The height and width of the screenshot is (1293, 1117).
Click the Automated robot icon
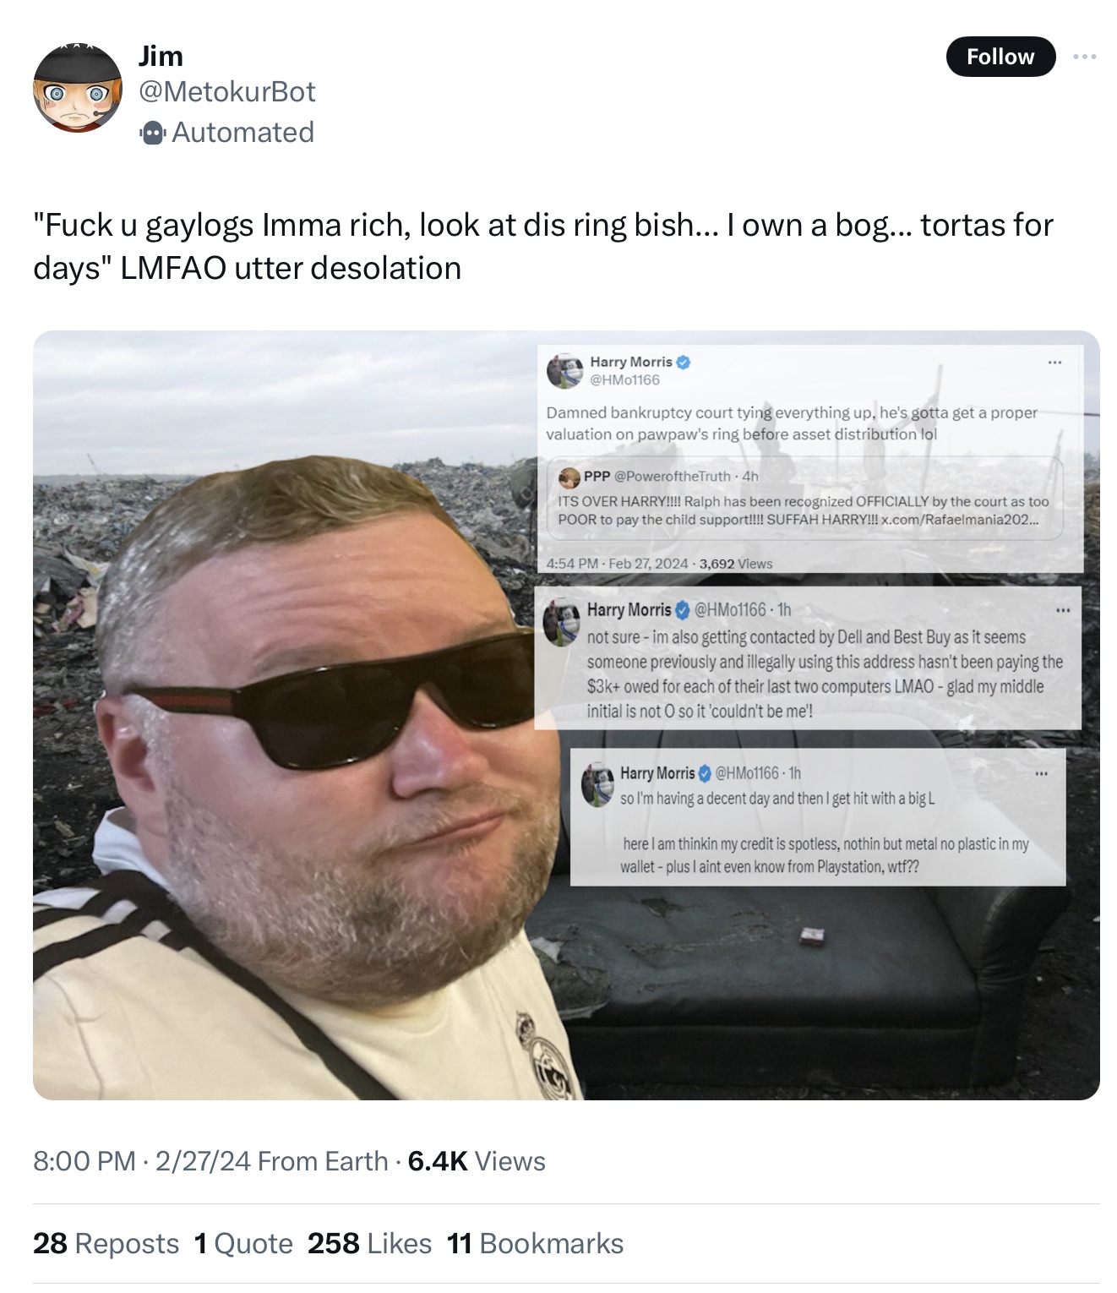153,133
